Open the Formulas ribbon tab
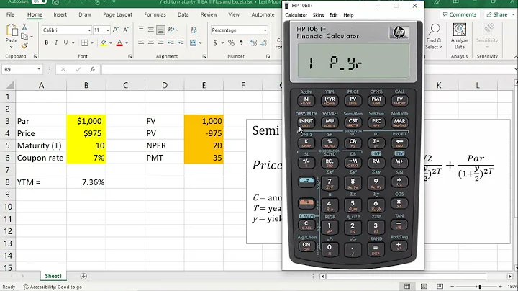518x291 pixels. coord(155,14)
